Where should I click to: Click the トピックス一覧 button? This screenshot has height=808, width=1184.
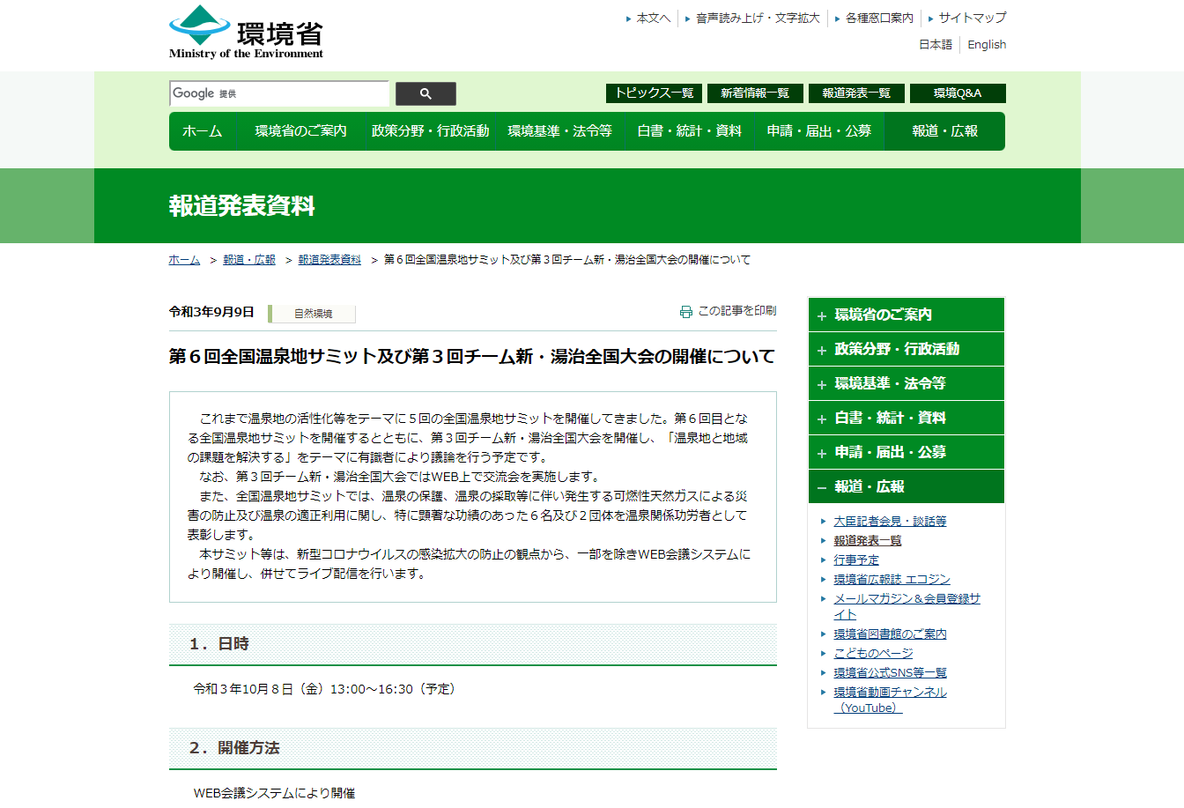654,93
